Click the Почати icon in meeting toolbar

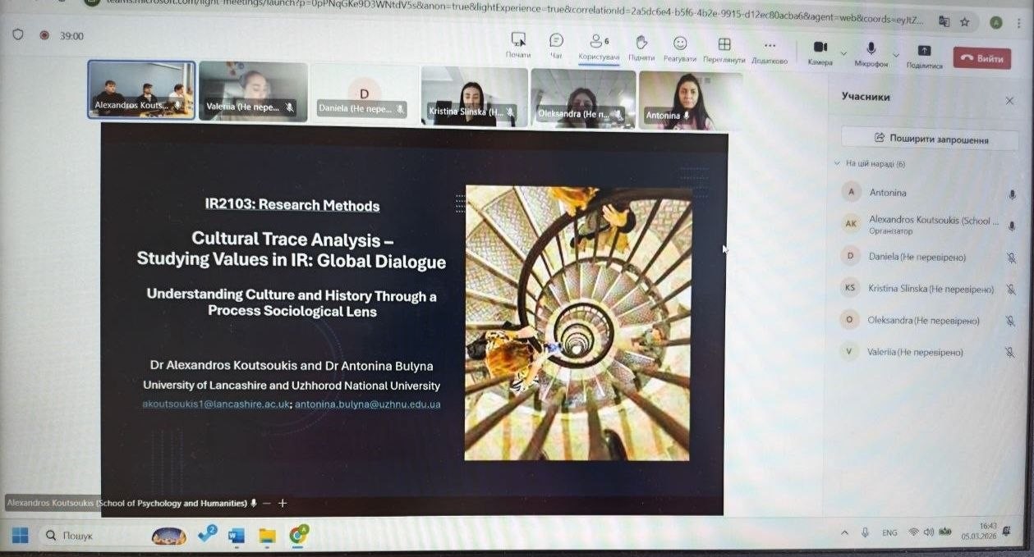tap(518, 41)
